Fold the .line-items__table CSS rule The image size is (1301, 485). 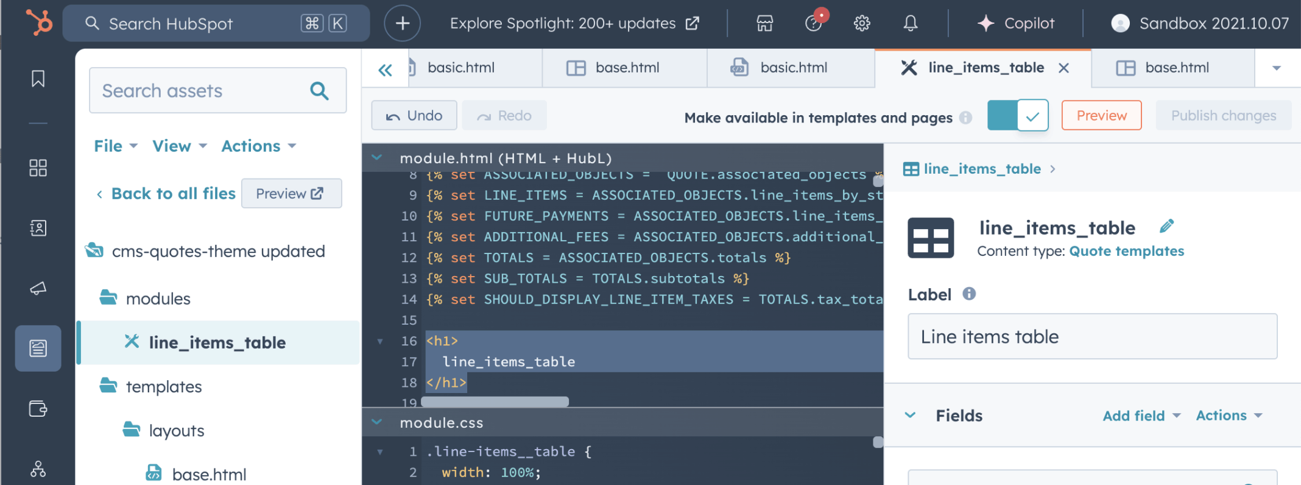point(380,452)
